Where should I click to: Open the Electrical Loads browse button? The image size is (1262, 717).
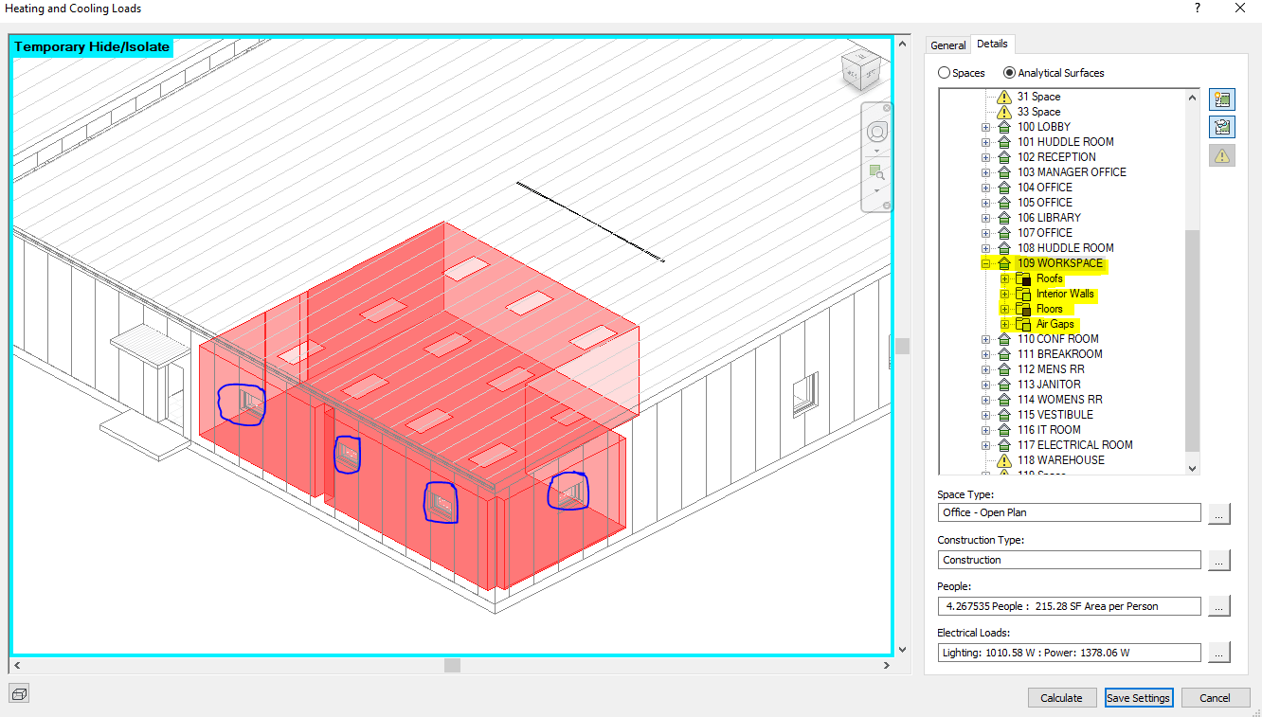click(1220, 653)
